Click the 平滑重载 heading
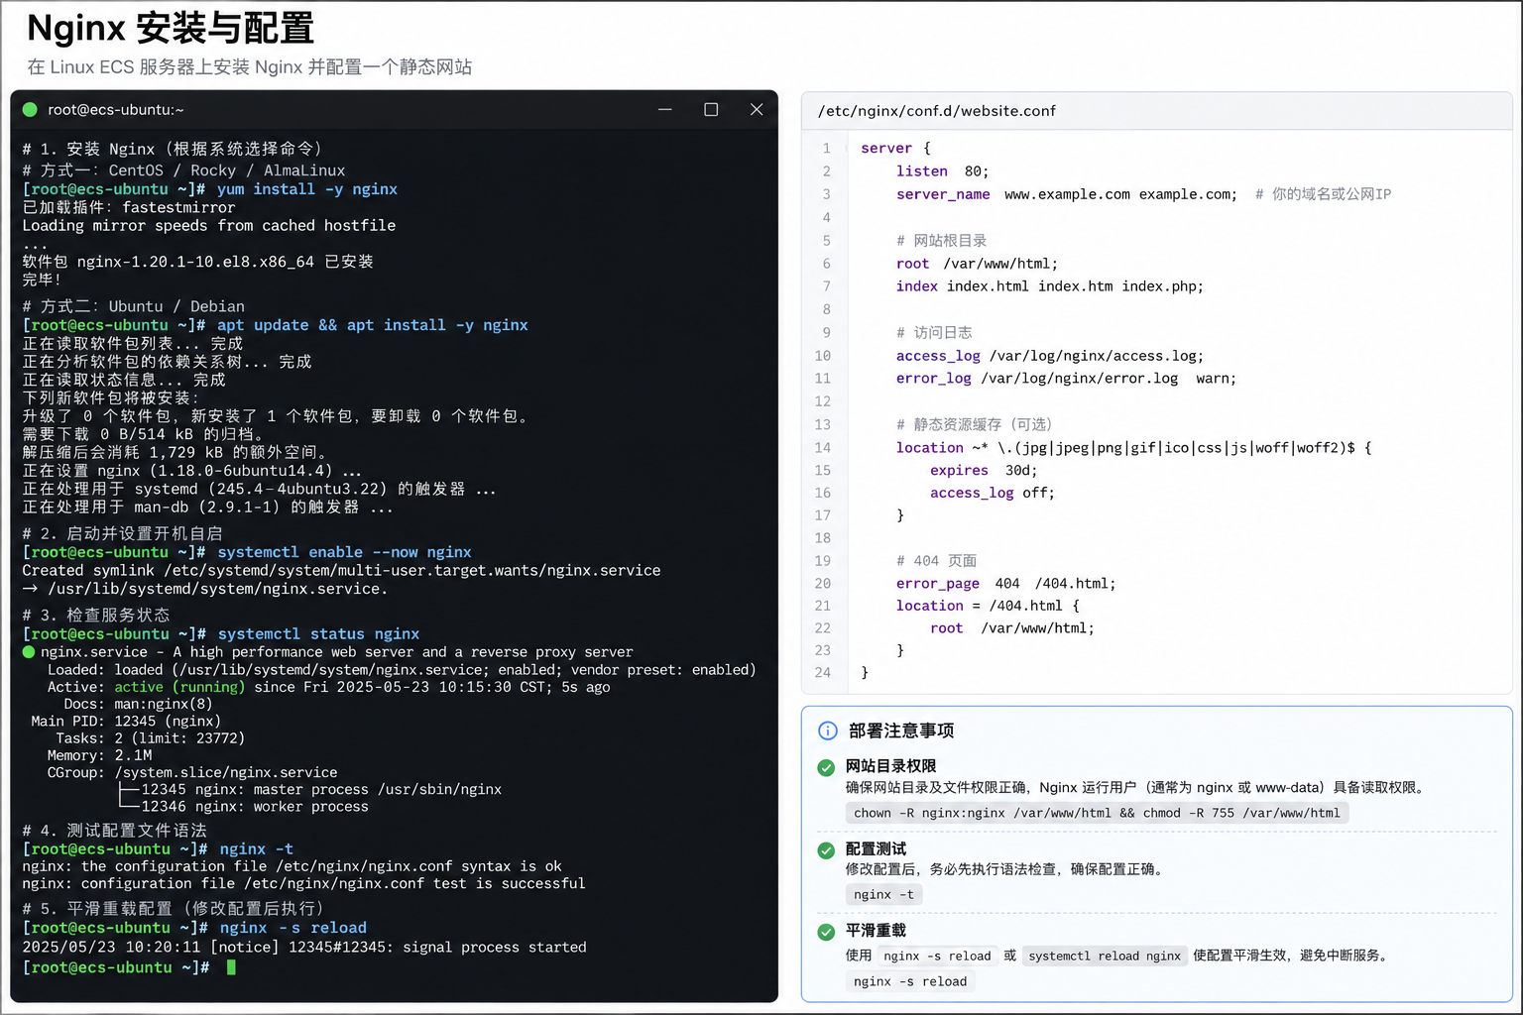Screen dimensions: 1523x1015 [876, 931]
